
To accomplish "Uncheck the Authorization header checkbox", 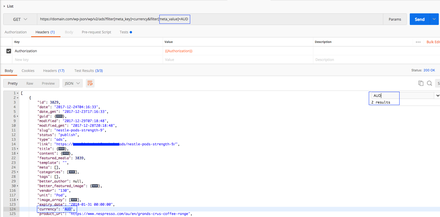I will [x=9, y=51].
